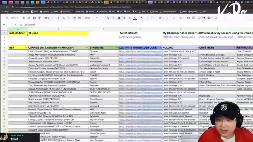Select column B header
Viewport: 253px width, 142px height.
(x=59, y=29)
